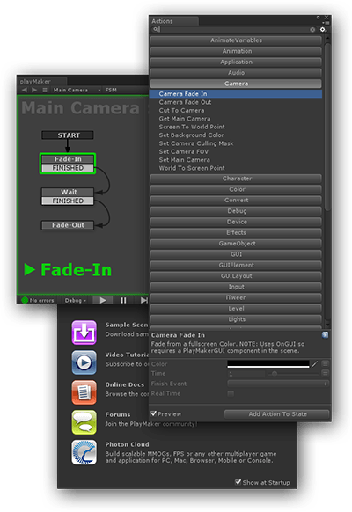Click the forward arrow in playMaker toolbar
The height and width of the screenshot is (512, 352).
[x=34, y=90]
